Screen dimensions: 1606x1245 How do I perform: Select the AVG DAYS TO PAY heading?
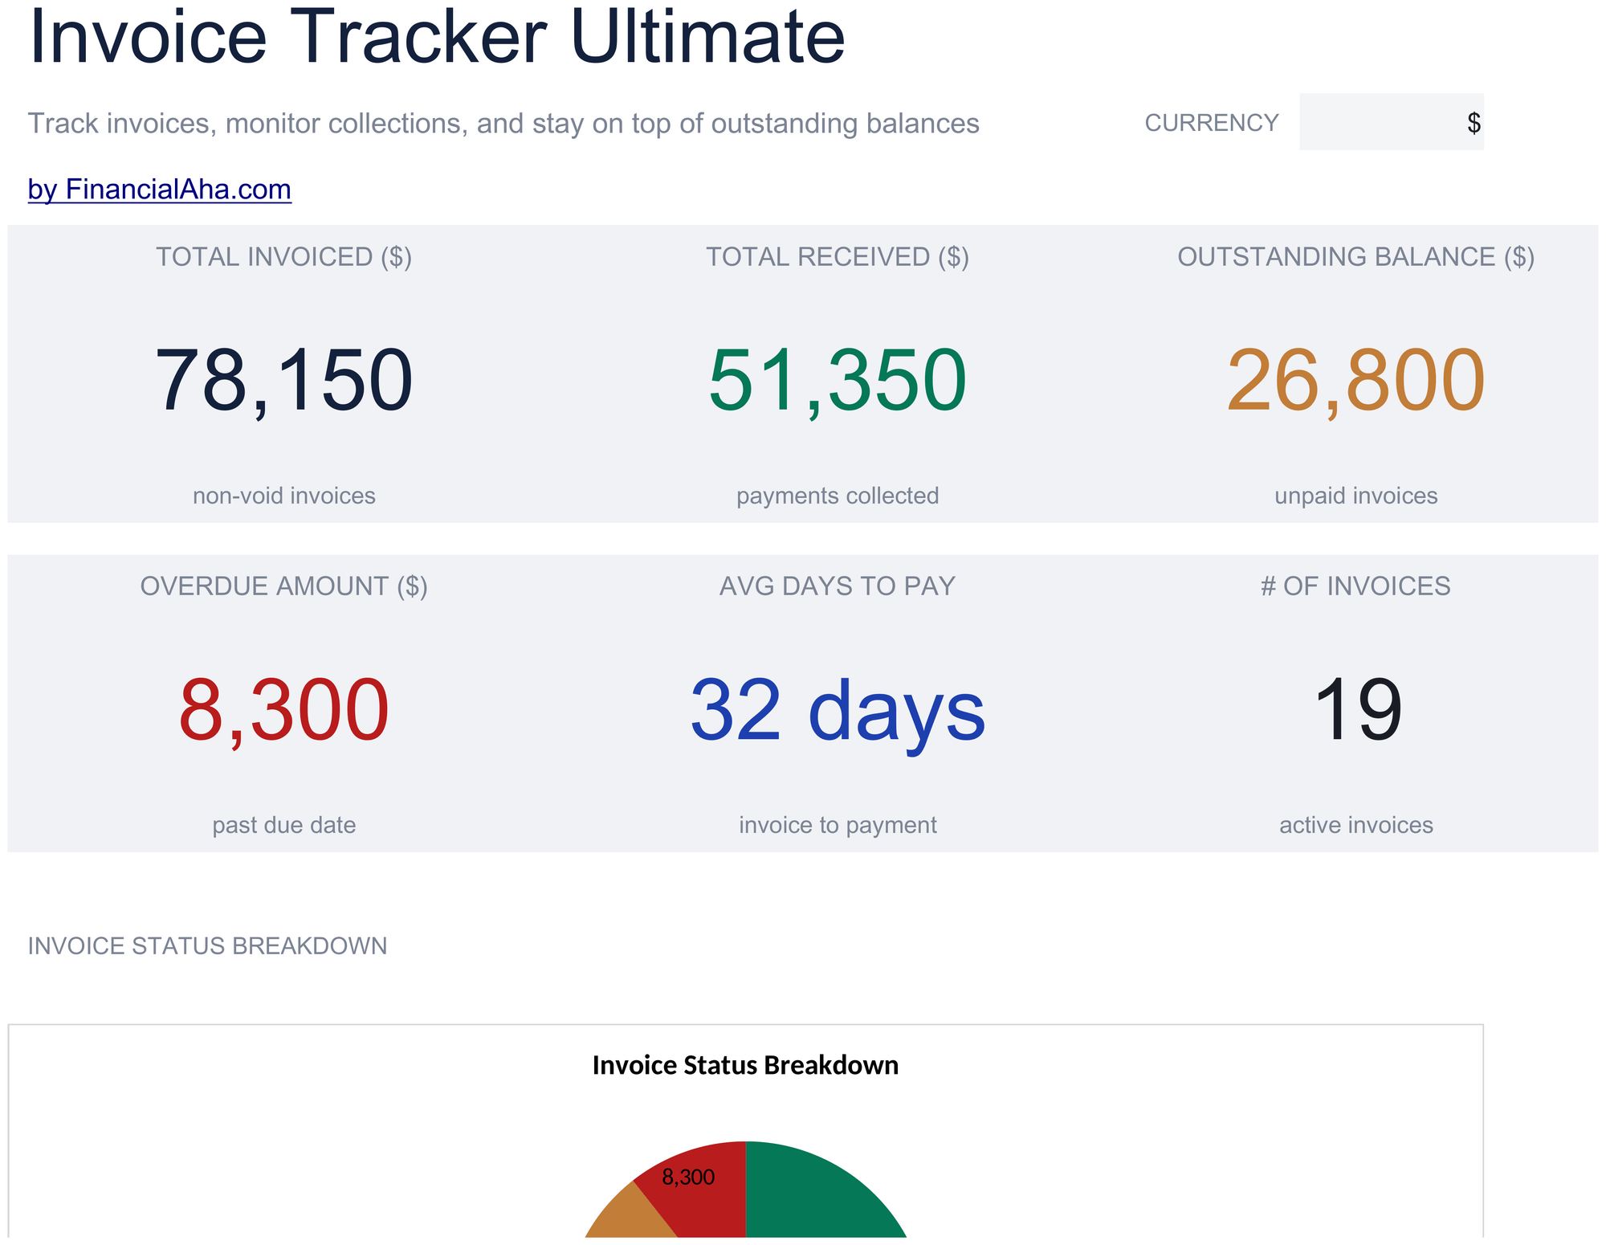click(x=838, y=586)
